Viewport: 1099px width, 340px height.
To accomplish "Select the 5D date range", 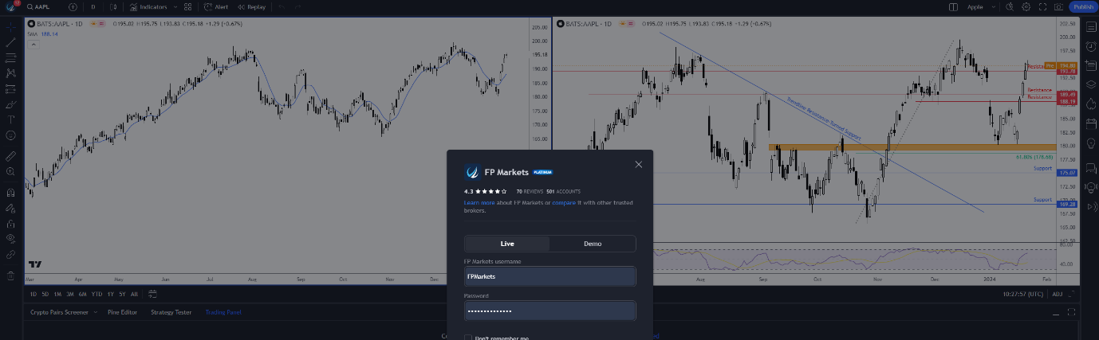I will [x=45, y=294].
